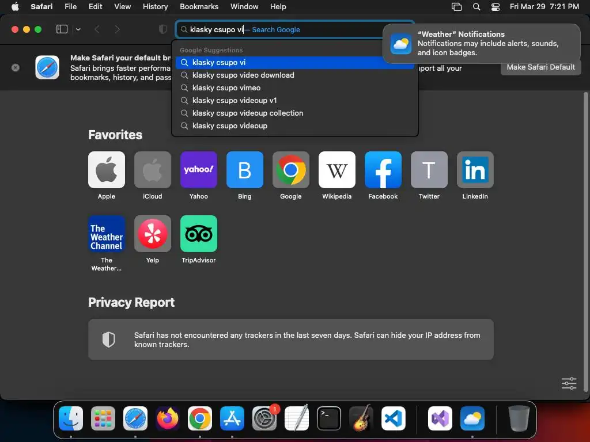
Task: Open the Yelp favorite tile
Action: (x=152, y=234)
